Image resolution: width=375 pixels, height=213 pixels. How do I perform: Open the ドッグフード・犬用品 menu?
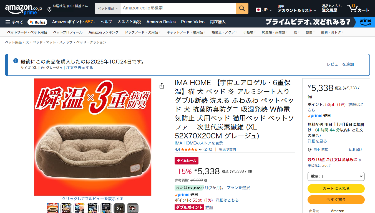(143, 32)
